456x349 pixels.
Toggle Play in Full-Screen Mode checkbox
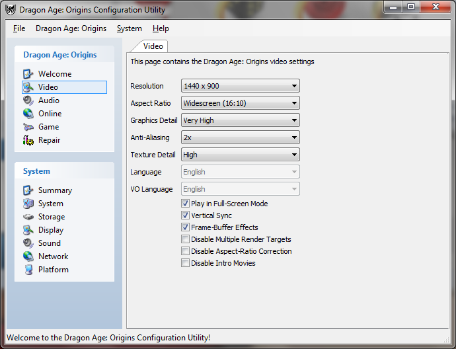point(185,204)
